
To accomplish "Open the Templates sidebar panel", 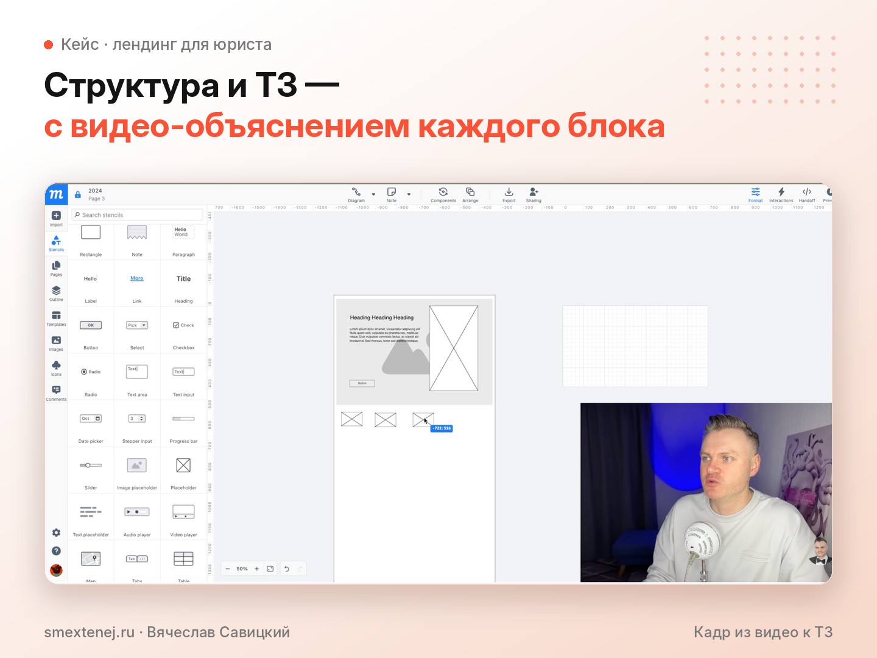I will click(56, 319).
